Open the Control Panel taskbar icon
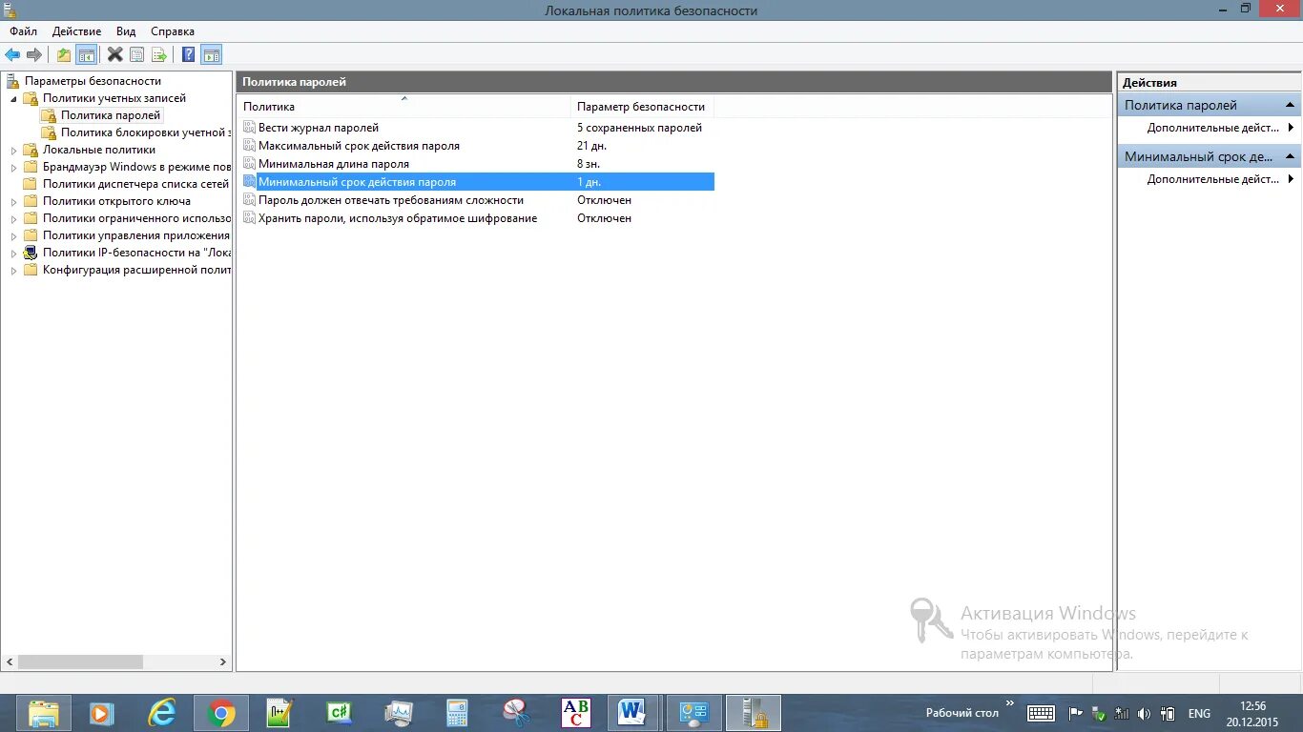 point(693,712)
